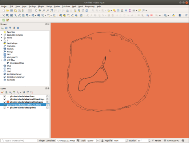Viewport: 189px width, 143px height.
Task: Select the GeoPackage browser entry
Action: [12, 43]
